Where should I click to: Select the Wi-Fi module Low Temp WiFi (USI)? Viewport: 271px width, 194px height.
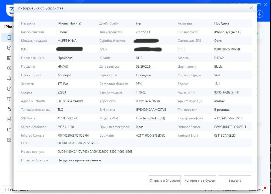coord(150,118)
